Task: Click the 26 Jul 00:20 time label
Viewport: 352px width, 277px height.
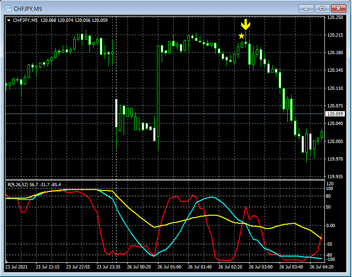Action: pos(139,267)
